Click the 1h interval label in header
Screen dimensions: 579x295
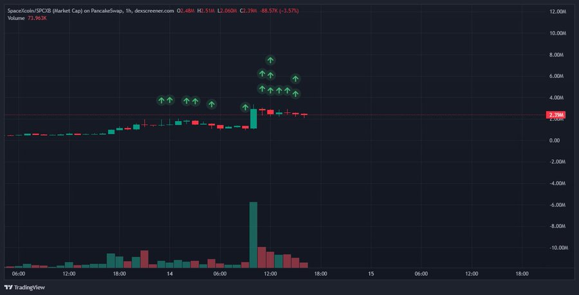click(129, 11)
